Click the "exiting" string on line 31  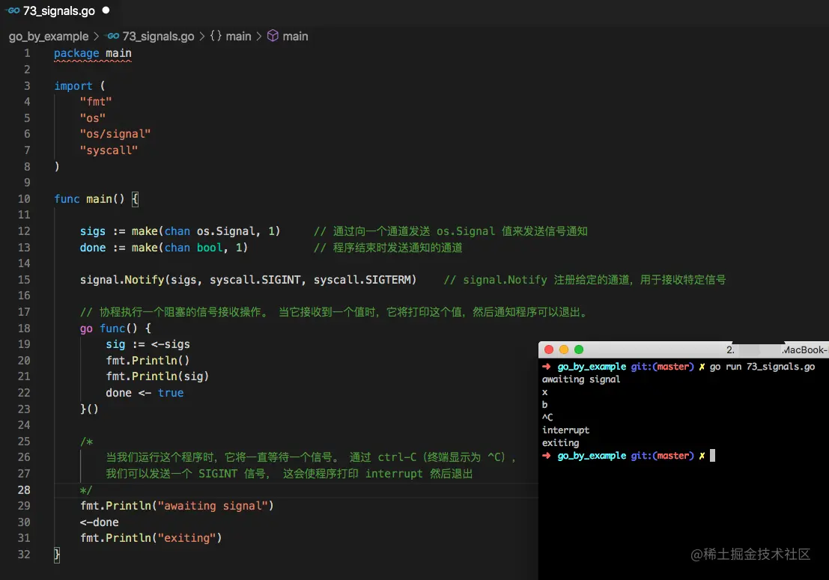(x=186, y=538)
